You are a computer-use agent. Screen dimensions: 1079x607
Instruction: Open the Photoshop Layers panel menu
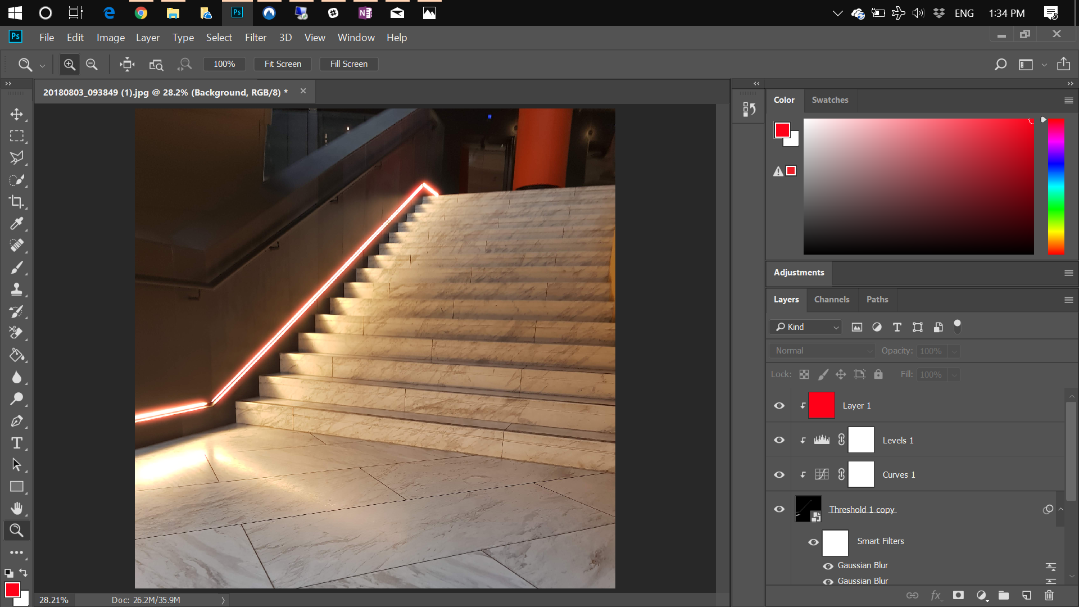[x=1067, y=300]
